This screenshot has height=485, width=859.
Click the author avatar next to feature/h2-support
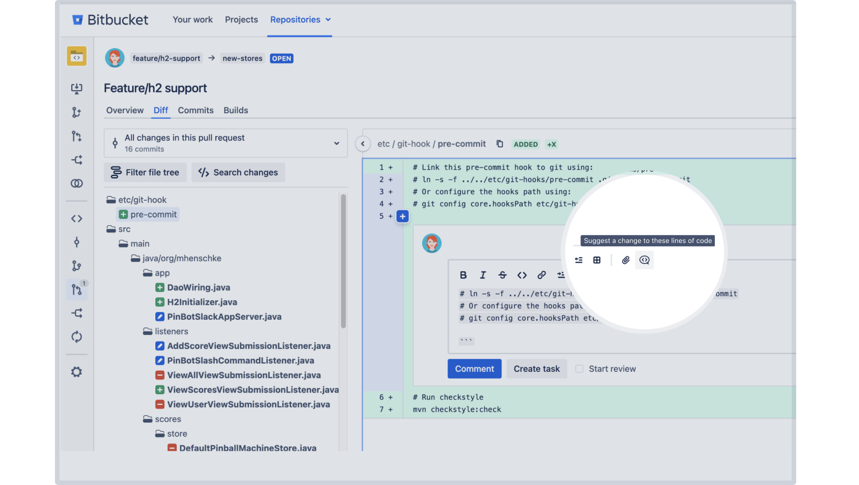tap(115, 58)
